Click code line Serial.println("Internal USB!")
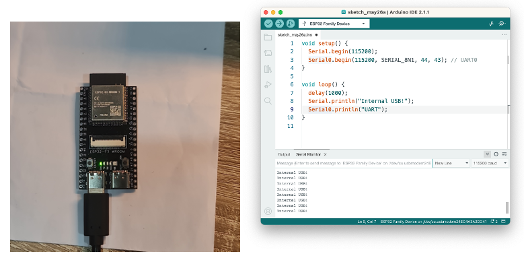 tap(361, 101)
